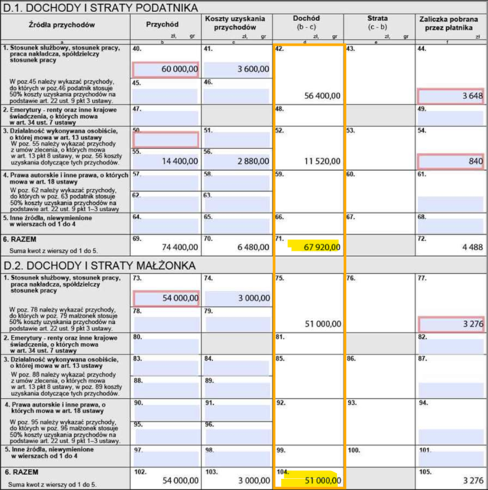The width and height of the screenshot is (488, 490).
Task: Click the empty spouse field 98
Action: coord(238,459)
